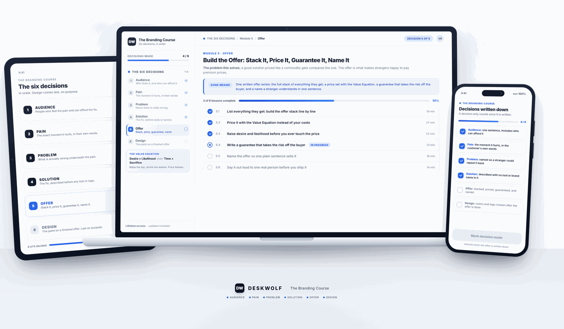Select lesson 5.4 in-progress radio circle
564x329 pixels.
pyautogui.click(x=210, y=145)
